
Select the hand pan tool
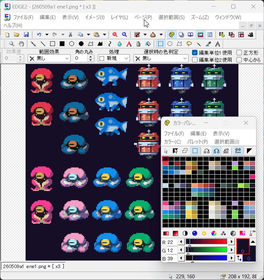coord(21,44)
